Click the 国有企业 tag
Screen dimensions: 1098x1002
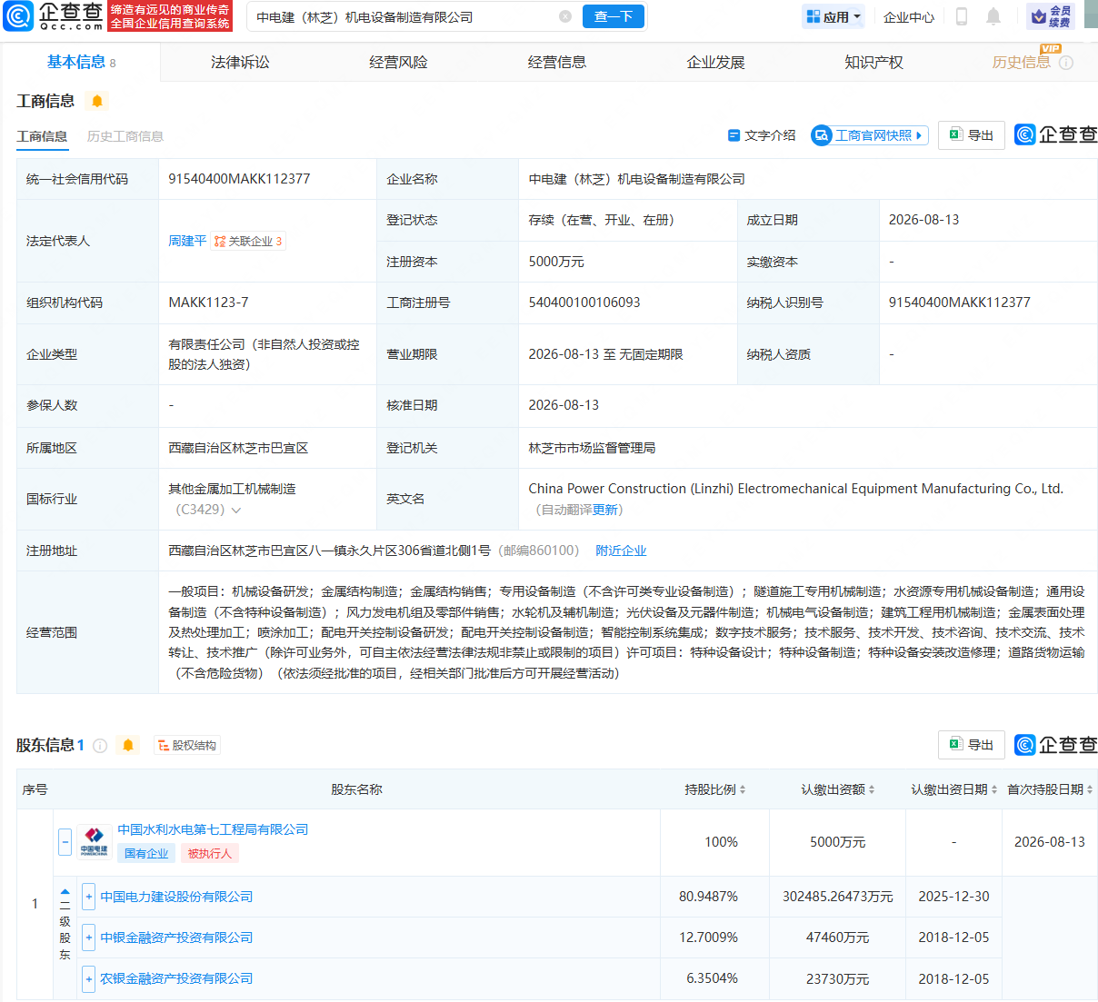coord(146,853)
